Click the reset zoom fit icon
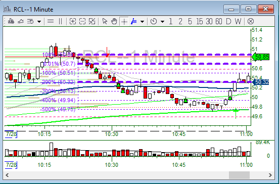280x184 pixels. (92, 21)
